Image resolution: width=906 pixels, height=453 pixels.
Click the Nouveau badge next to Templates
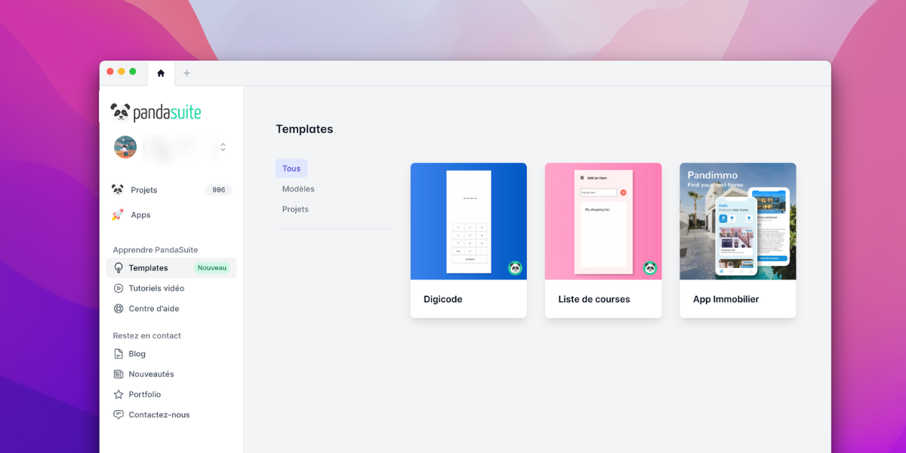click(211, 267)
